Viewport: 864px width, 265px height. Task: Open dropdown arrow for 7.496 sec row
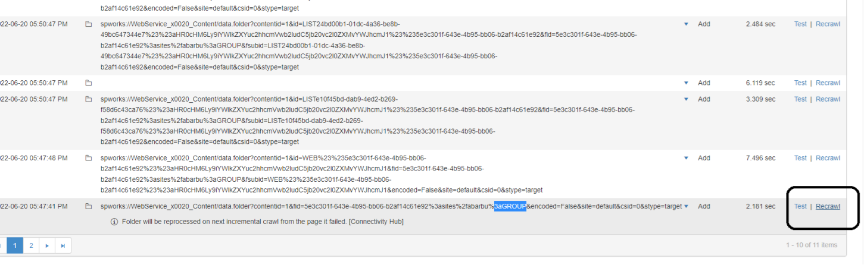[686, 158]
